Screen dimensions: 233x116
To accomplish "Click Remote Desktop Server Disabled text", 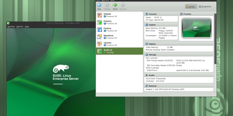I will click(160, 50).
